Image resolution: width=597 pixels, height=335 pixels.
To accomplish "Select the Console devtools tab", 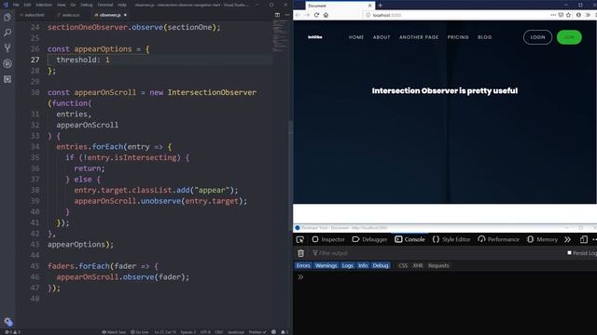I will [x=410, y=239].
